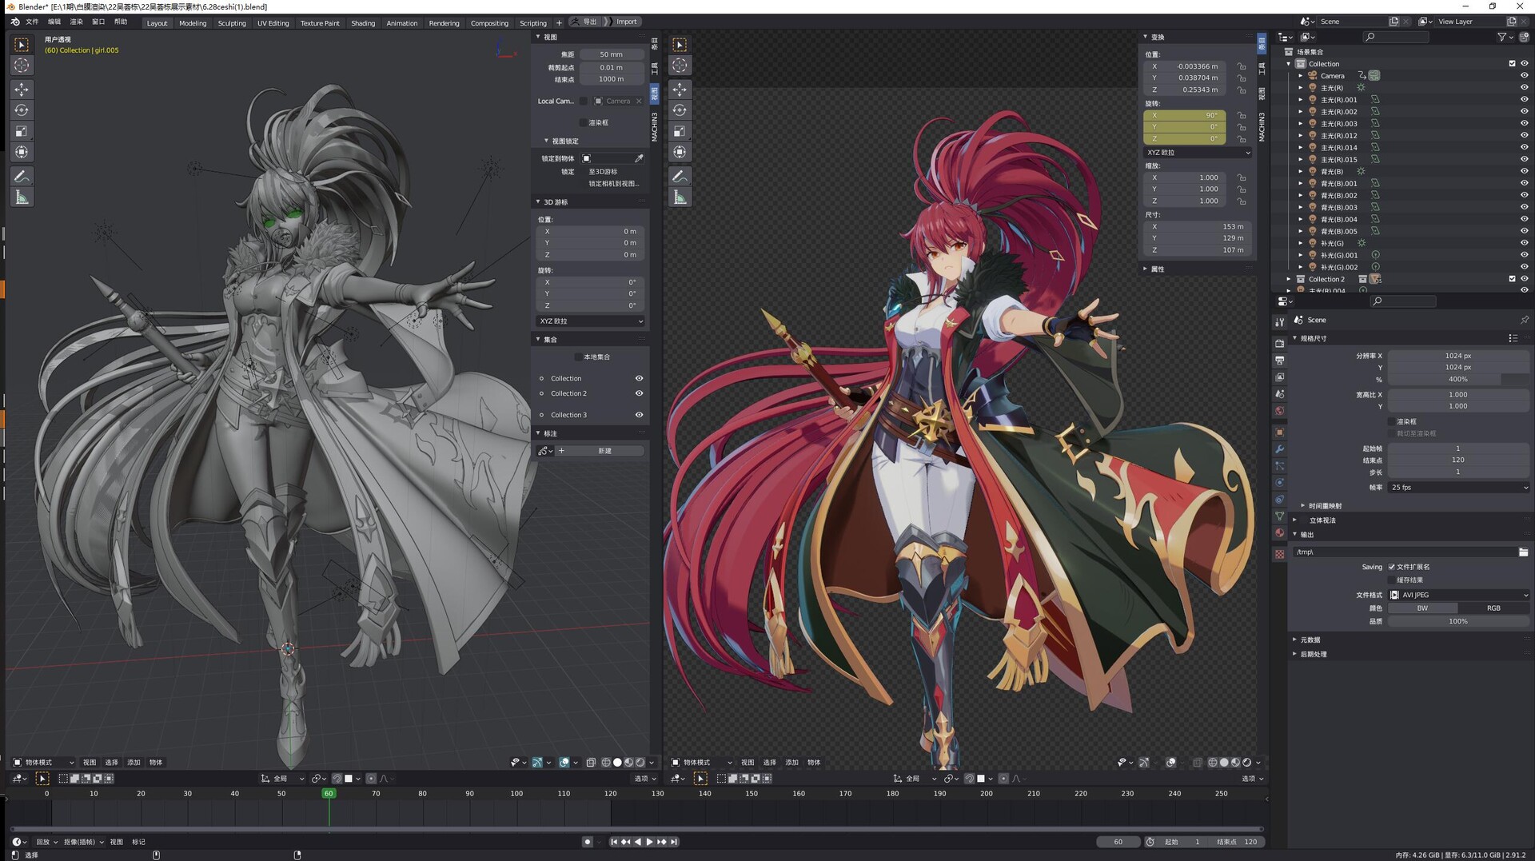Click the output path folder browse icon
1535x861 pixels.
coord(1523,552)
